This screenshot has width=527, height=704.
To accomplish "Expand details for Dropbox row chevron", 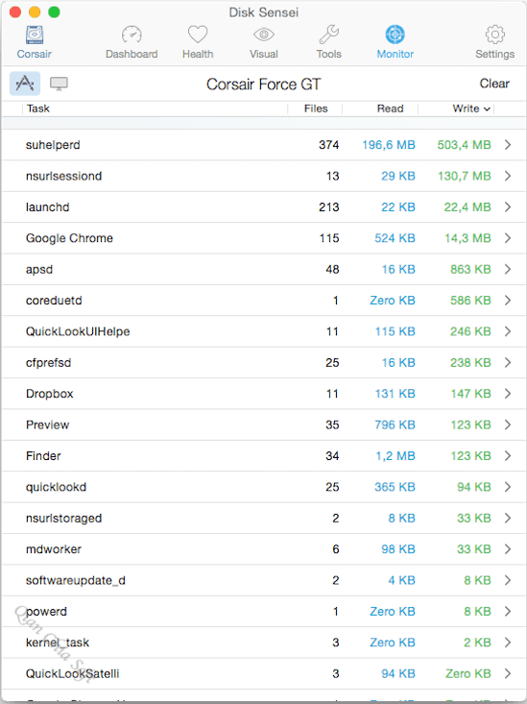I will (x=508, y=394).
